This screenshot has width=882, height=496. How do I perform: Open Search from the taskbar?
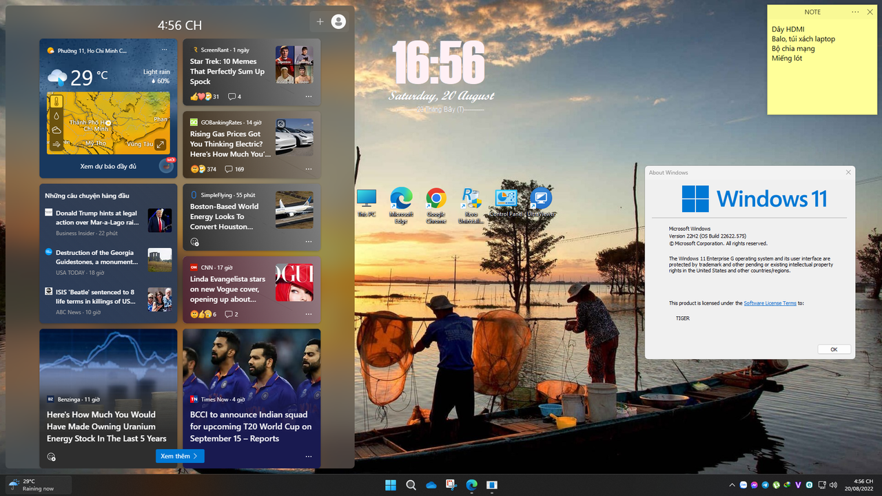click(x=411, y=485)
